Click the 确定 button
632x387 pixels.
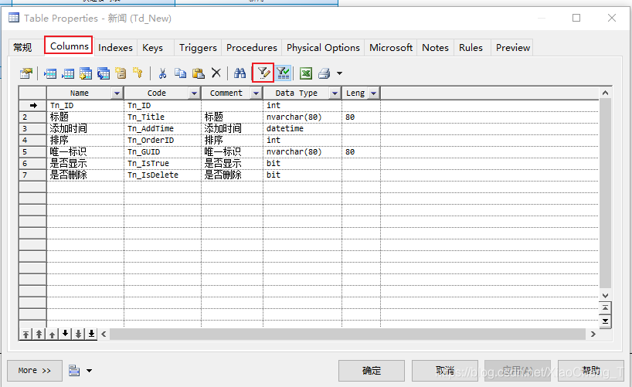pos(372,371)
